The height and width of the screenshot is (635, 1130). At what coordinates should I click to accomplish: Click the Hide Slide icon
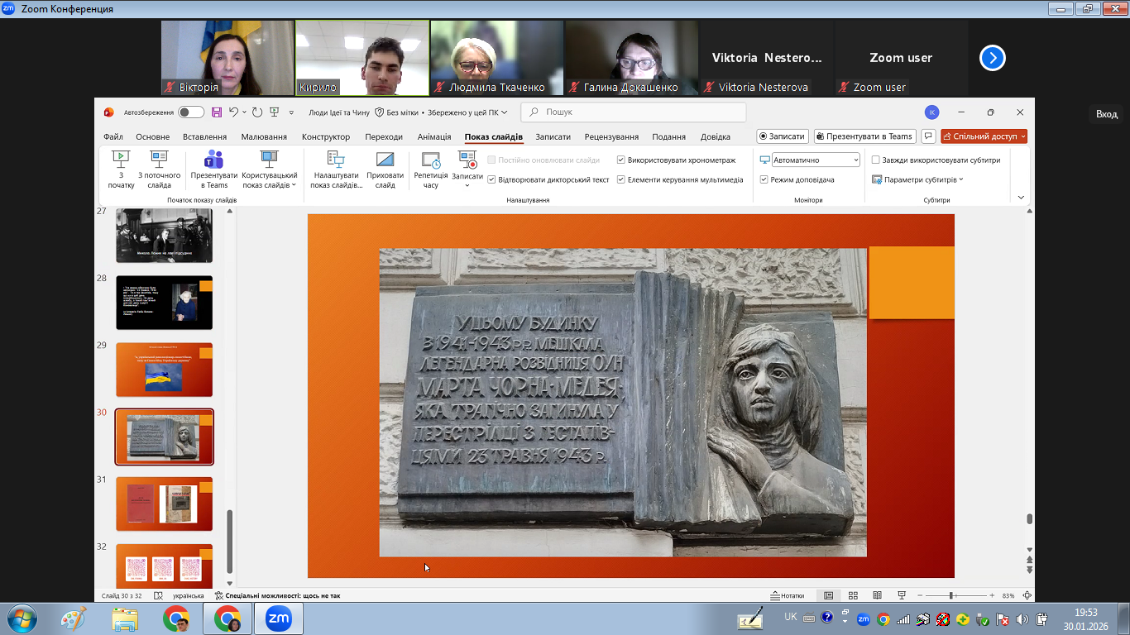point(385,160)
